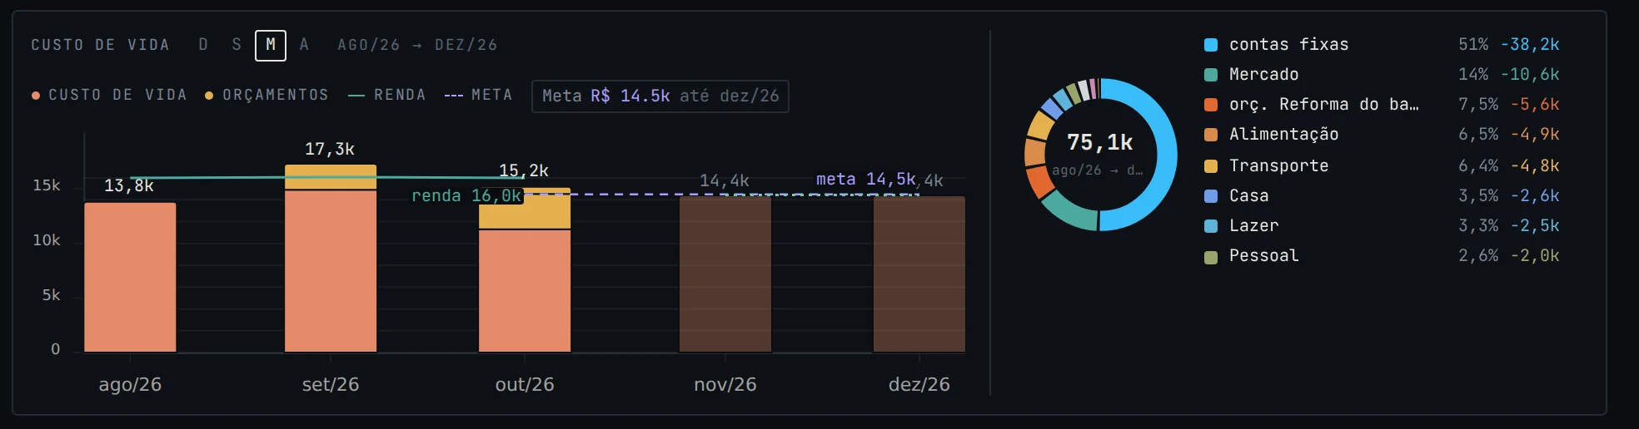Click the -4,9k amount for Alimentação
The height and width of the screenshot is (429, 1639).
coord(1535,135)
